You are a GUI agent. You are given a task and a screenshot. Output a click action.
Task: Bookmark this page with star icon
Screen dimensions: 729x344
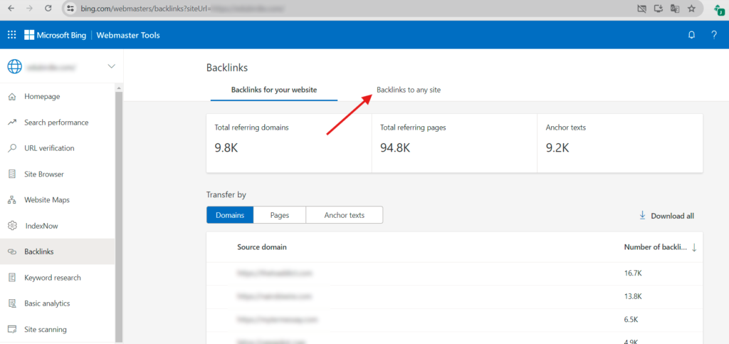point(691,9)
